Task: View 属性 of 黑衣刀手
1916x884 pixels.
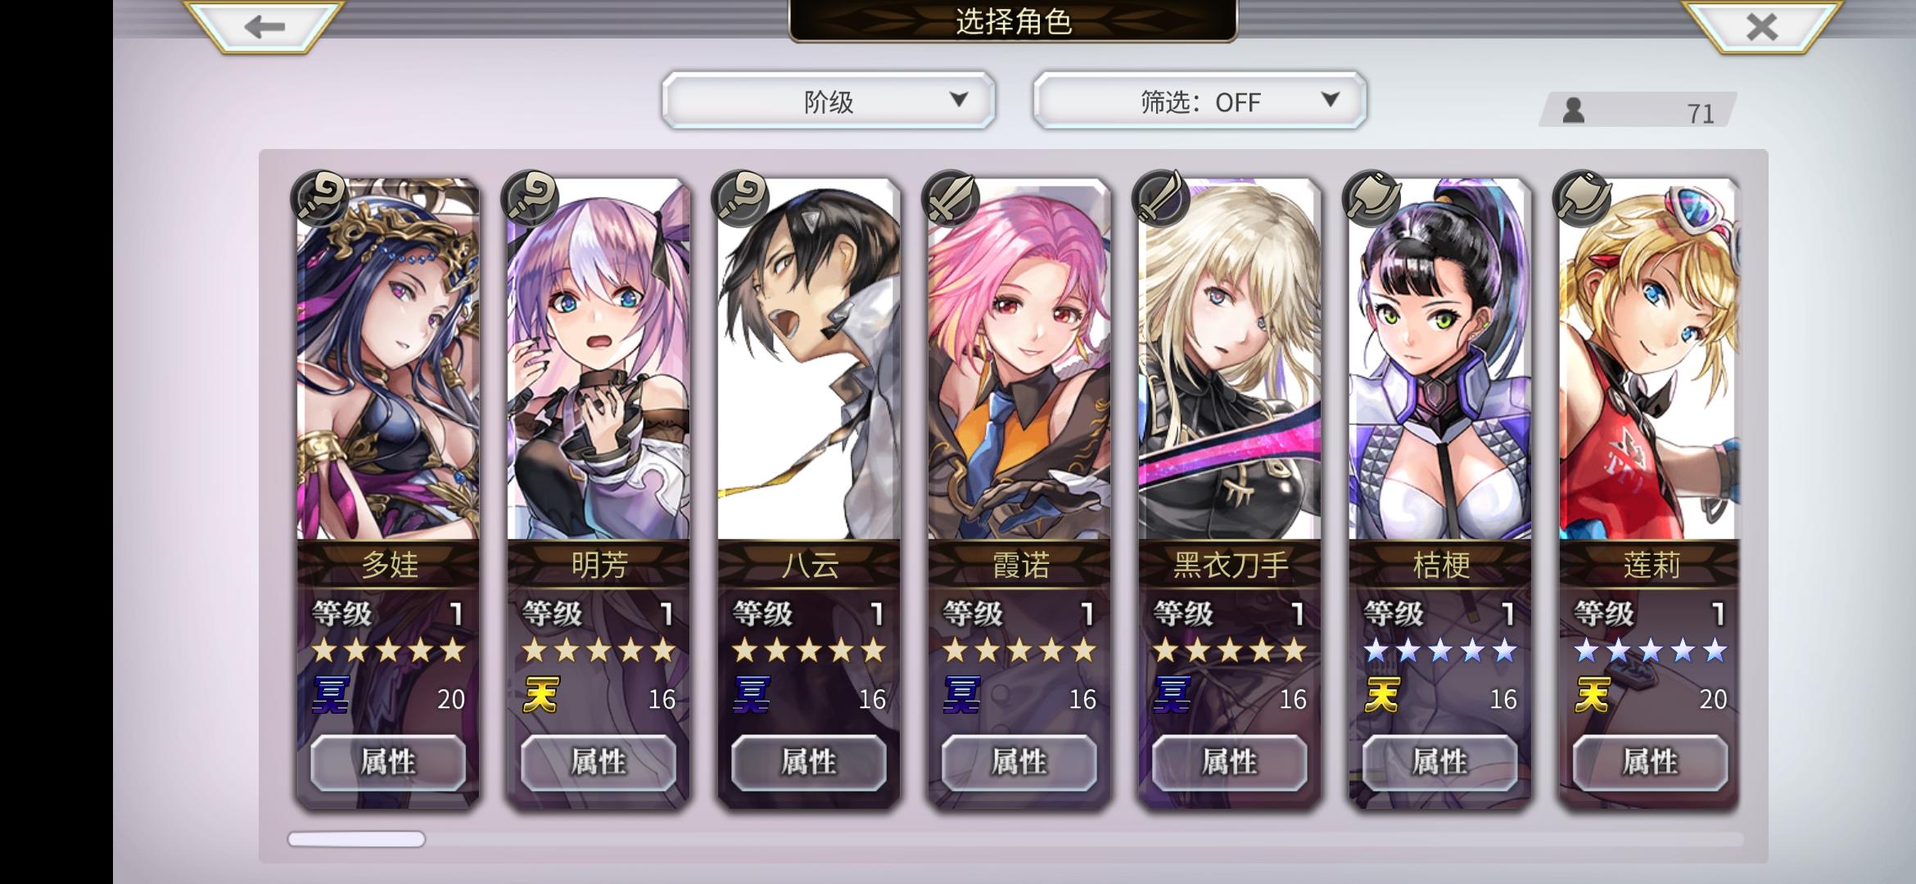Action: point(1230,763)
